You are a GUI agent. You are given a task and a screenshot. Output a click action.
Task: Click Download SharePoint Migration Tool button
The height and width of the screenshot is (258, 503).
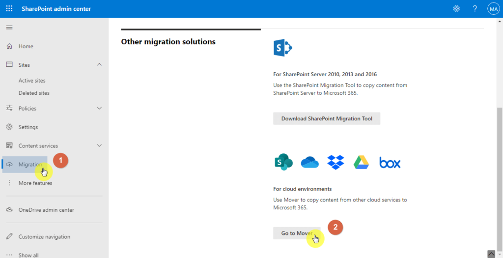coord(327,118)
